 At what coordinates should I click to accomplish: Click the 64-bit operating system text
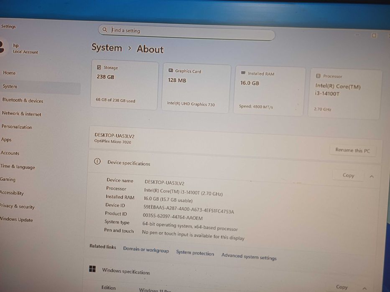coord(190,226)
